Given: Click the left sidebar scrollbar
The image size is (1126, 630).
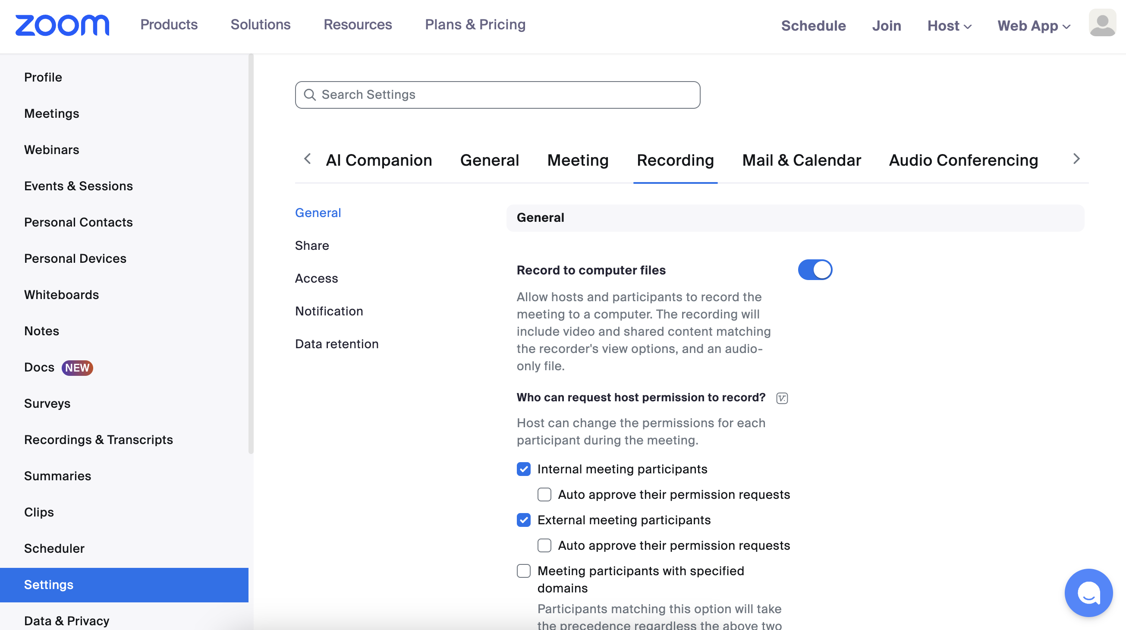Looking at the screenshot, I should [x=251, y=254].
